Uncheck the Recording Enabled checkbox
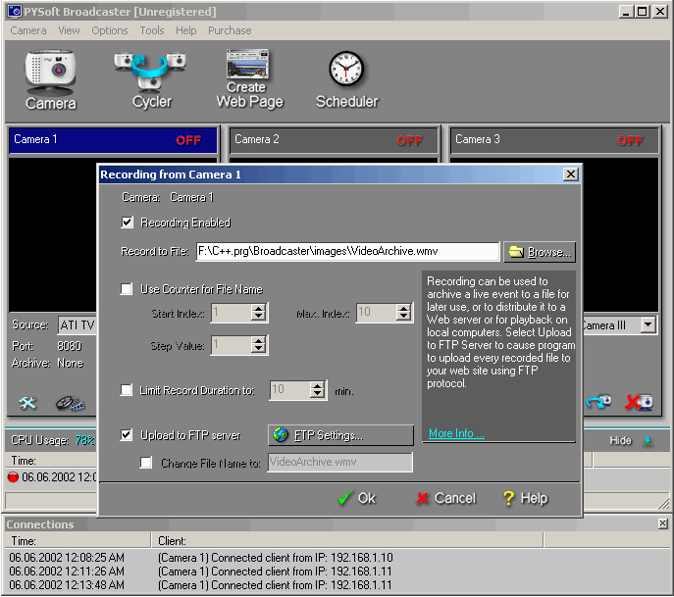The image size is (674, 597). coord(127,223)
